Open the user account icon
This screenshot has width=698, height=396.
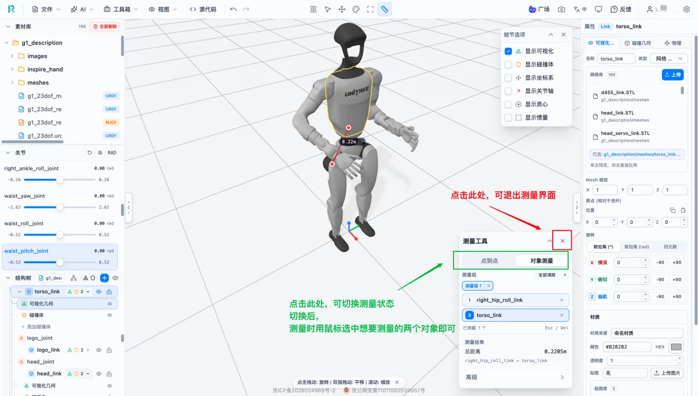click(x=650, y=9)
